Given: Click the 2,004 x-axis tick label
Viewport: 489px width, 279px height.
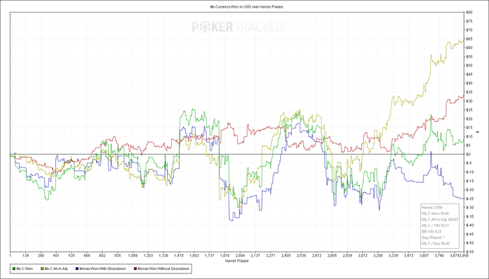Looking at the screenshot, I should click(240, 255).
